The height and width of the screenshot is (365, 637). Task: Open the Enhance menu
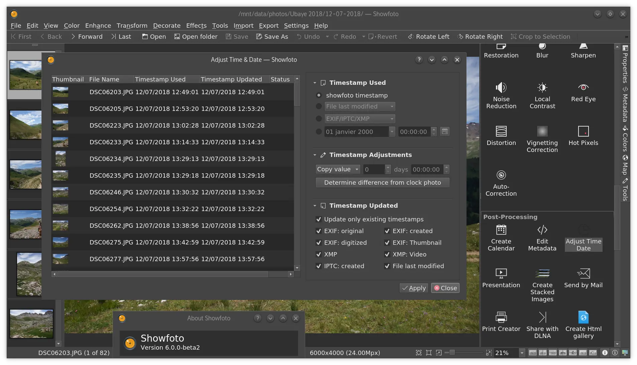point(98,25)
